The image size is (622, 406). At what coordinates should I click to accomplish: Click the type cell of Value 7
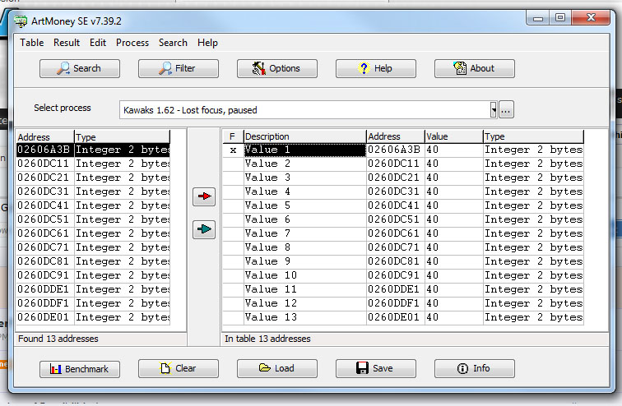(x=533, y=233)
